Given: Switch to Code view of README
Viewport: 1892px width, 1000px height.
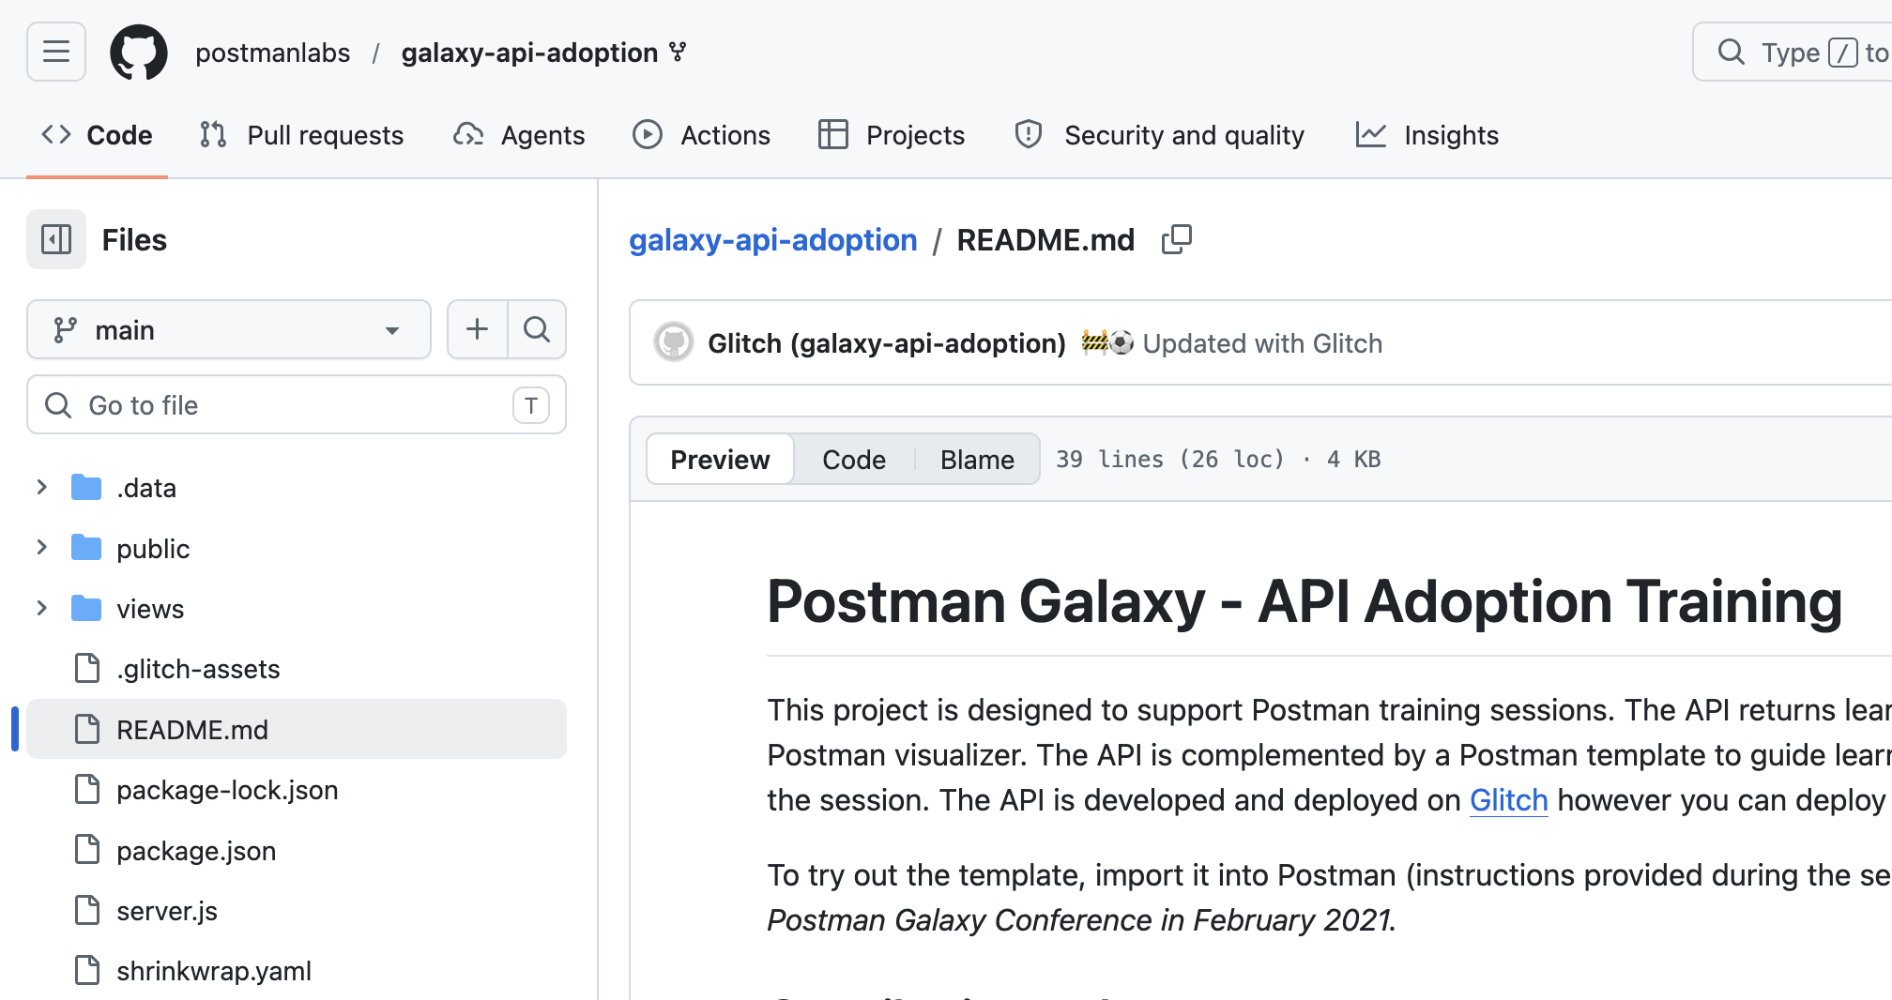Looking at the screenshot, I should pos(854,459).
